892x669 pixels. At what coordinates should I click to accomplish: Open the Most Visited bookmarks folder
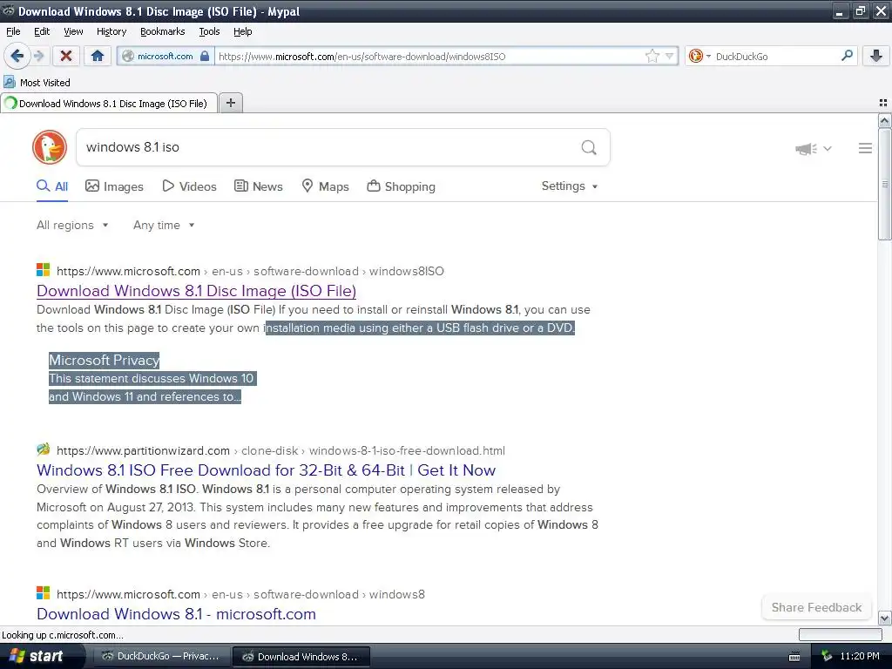pos(37,83)
